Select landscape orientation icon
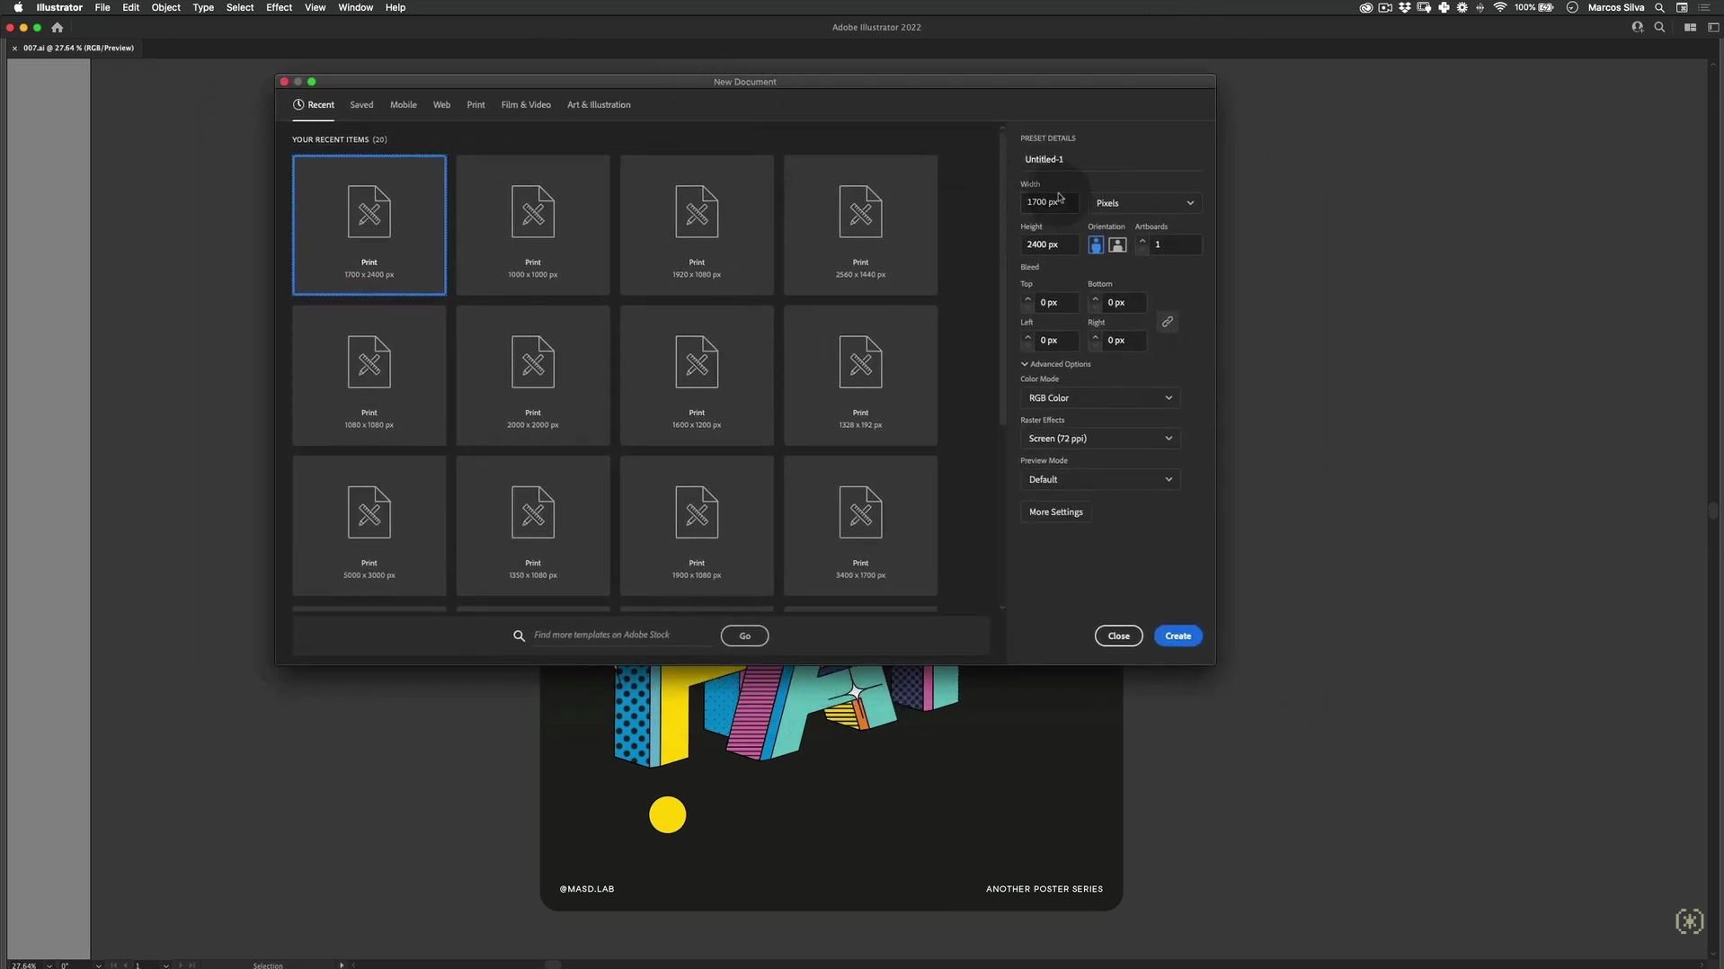This screenshot has height=969, width=1724. 1117,244
